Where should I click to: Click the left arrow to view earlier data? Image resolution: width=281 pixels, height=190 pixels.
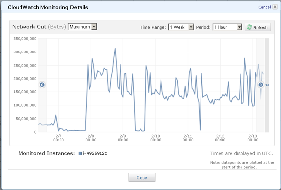click(x=42, y=85)
